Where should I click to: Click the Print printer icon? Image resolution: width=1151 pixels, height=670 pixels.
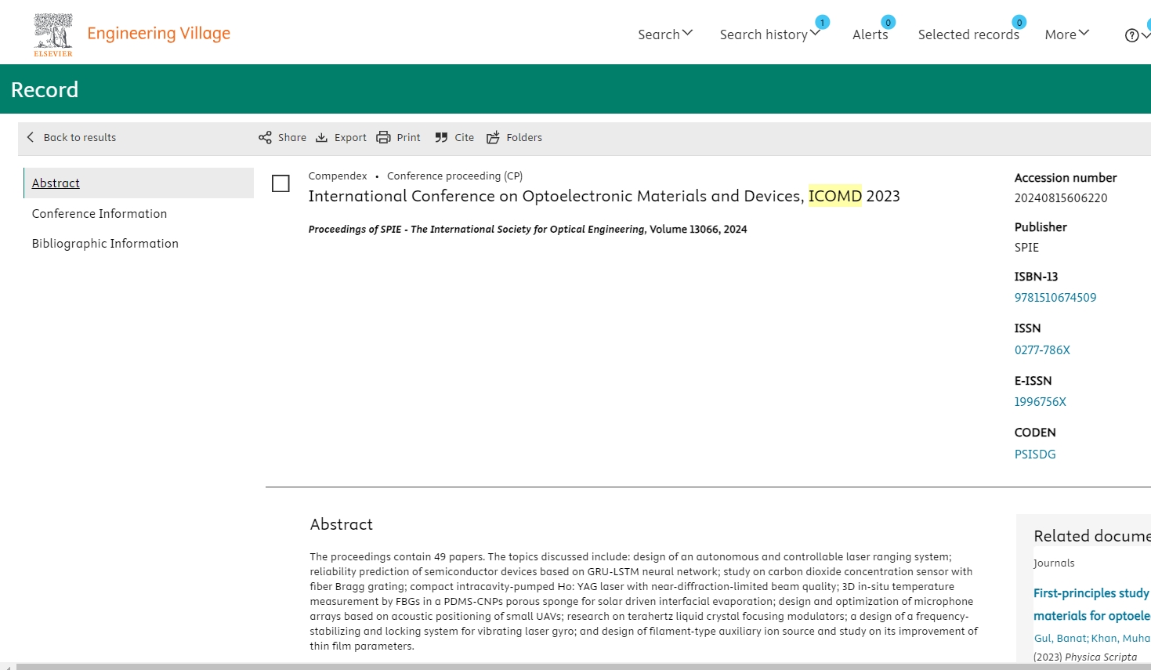tap(383, 137)
